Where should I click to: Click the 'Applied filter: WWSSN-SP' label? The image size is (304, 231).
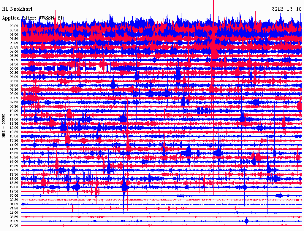[x=33, y=18]
